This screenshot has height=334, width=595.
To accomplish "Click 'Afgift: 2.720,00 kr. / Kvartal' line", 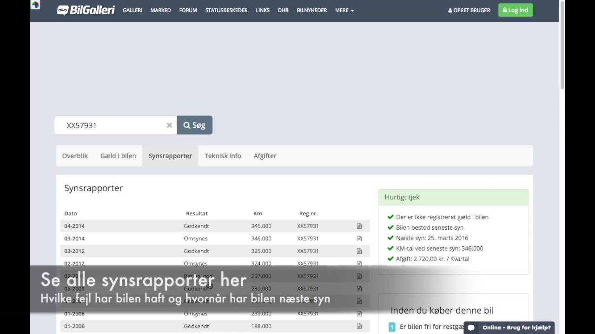I will 432,259.
